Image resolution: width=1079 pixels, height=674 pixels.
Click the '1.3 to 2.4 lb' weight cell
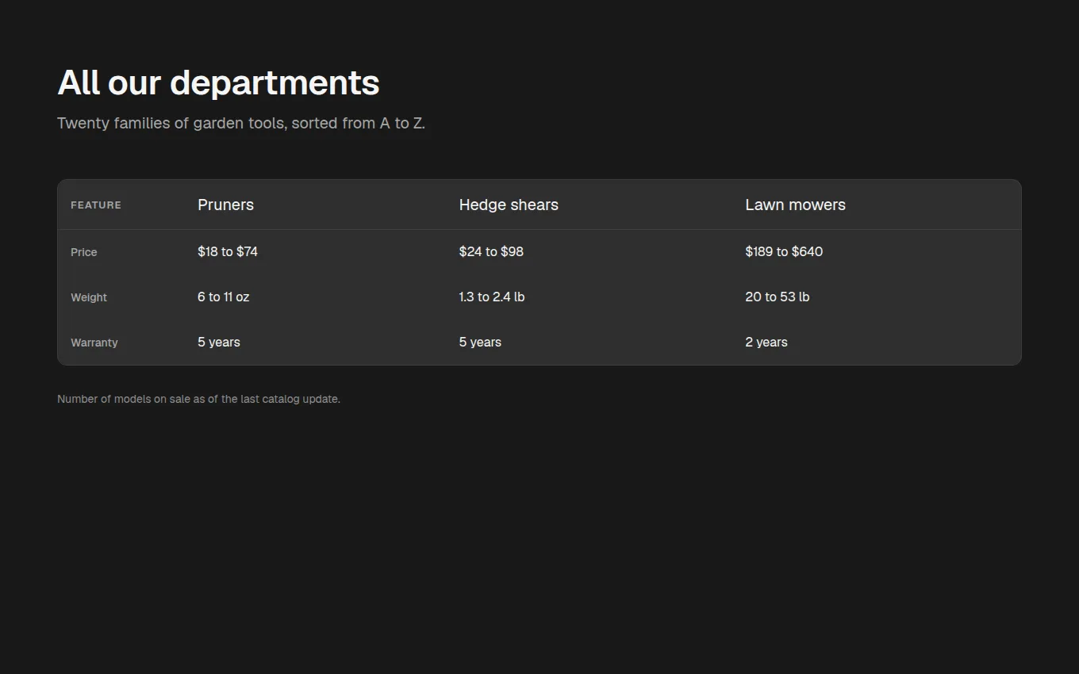(492, 297)
